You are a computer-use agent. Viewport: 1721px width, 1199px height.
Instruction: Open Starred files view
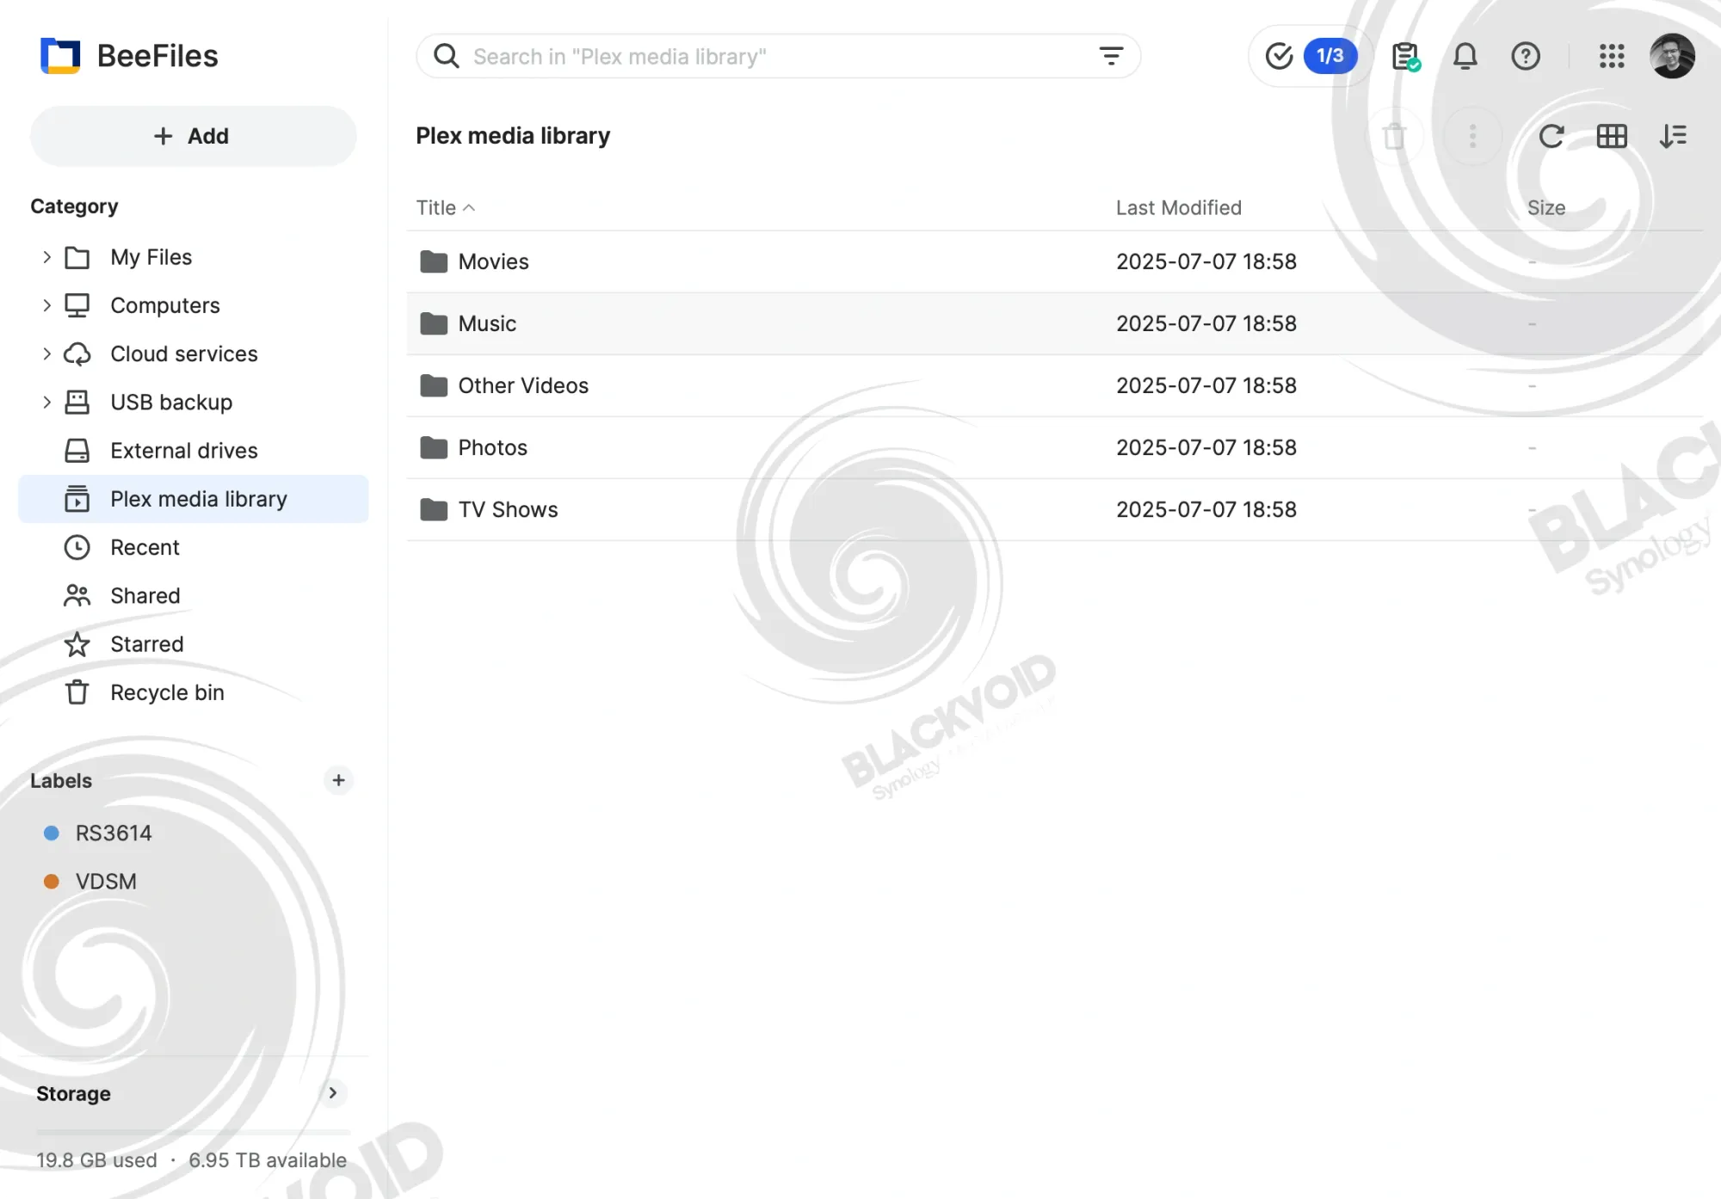(x=194, y=643)
